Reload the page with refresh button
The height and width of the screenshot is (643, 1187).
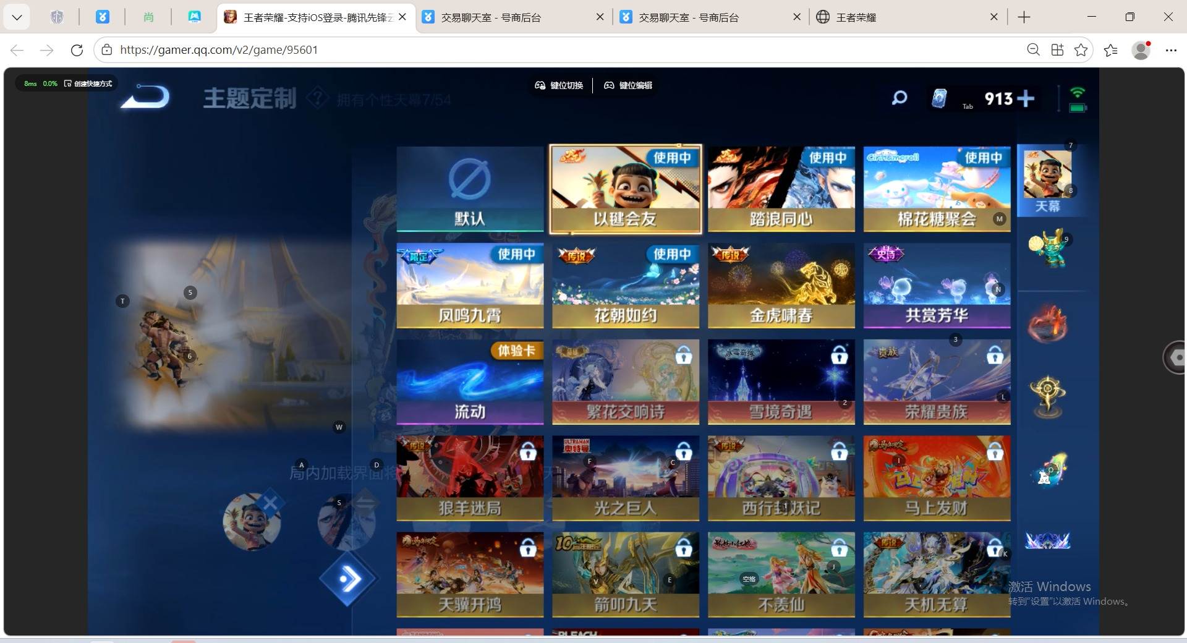(77, 50)
